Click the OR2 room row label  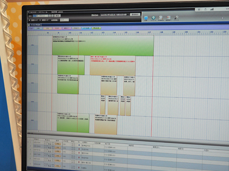pos(32,64)
